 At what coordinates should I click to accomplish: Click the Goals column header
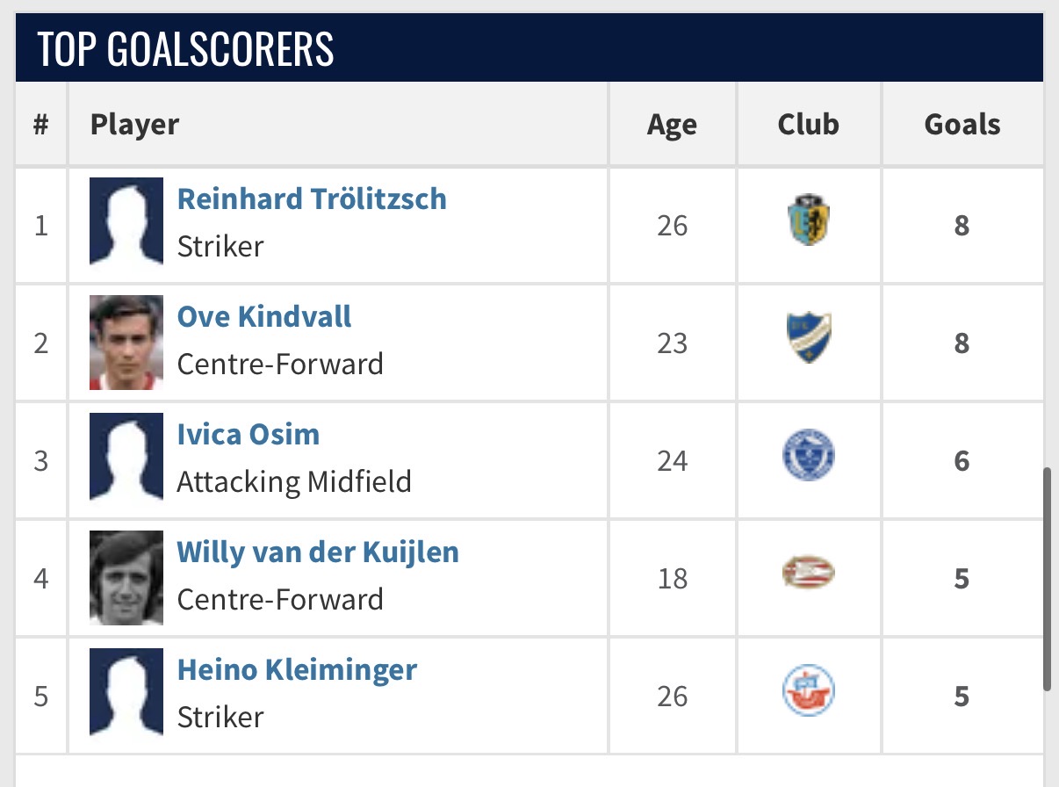tap(962, 125)
